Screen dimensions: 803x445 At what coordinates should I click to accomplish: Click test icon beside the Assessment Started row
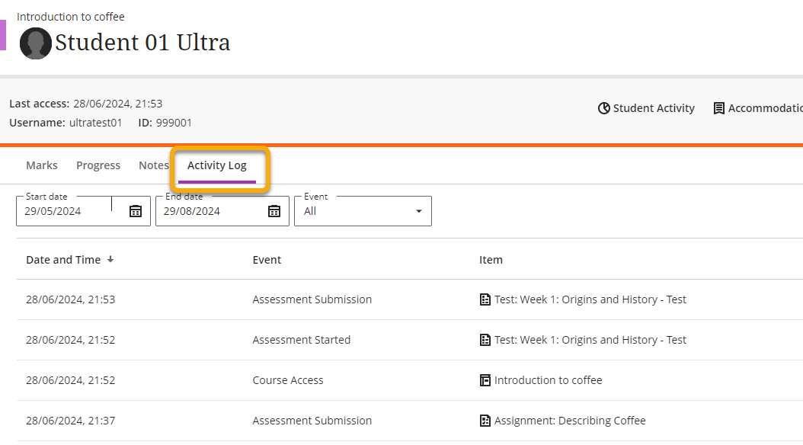click(x=485, y=340)
